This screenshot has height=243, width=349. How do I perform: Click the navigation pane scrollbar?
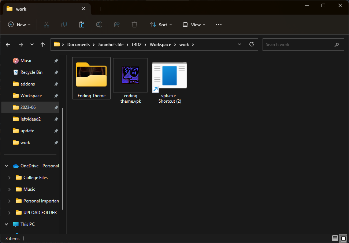[63, 159]
